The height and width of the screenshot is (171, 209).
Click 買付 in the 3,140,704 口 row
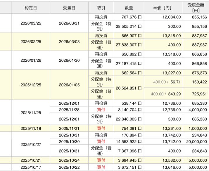tap(101, 110)
